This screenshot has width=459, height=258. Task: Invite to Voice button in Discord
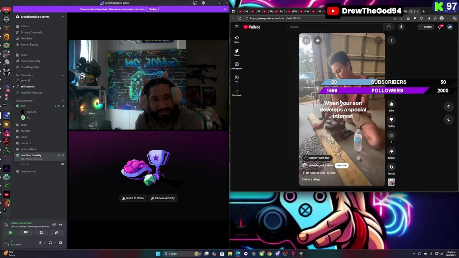tap(133, 198)
